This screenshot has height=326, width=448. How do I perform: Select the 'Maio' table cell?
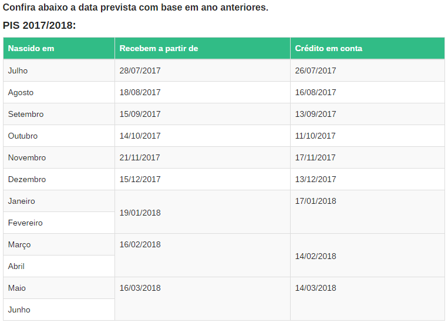pyautogui.click(x=17, y=288)
